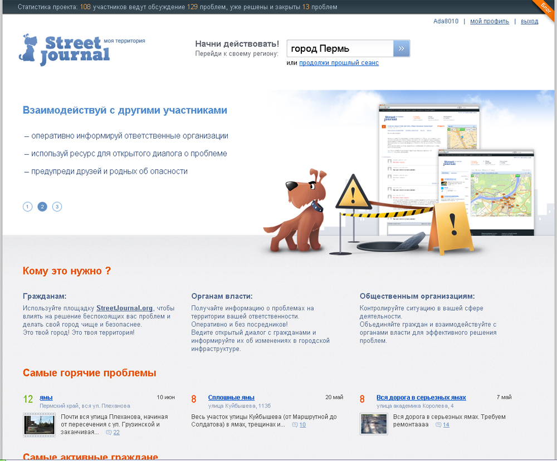The image size is (557, 461).
Task: Open мой профиль page
Action: [489, 21]
